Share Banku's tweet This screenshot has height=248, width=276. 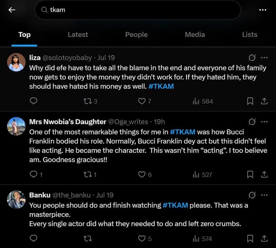click(x=264, y=239)
